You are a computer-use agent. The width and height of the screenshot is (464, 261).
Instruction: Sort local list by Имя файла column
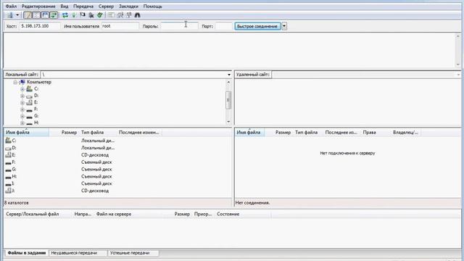click(x=26, y=132)
